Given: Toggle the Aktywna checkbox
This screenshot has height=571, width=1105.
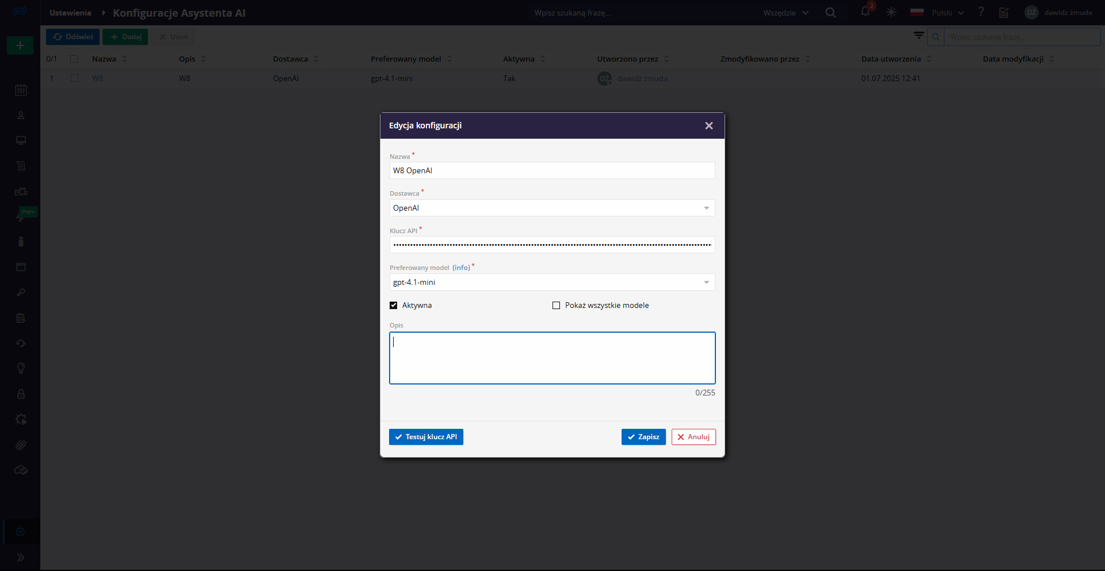Looking at the screenshot, I should click(x=394, y=306).
